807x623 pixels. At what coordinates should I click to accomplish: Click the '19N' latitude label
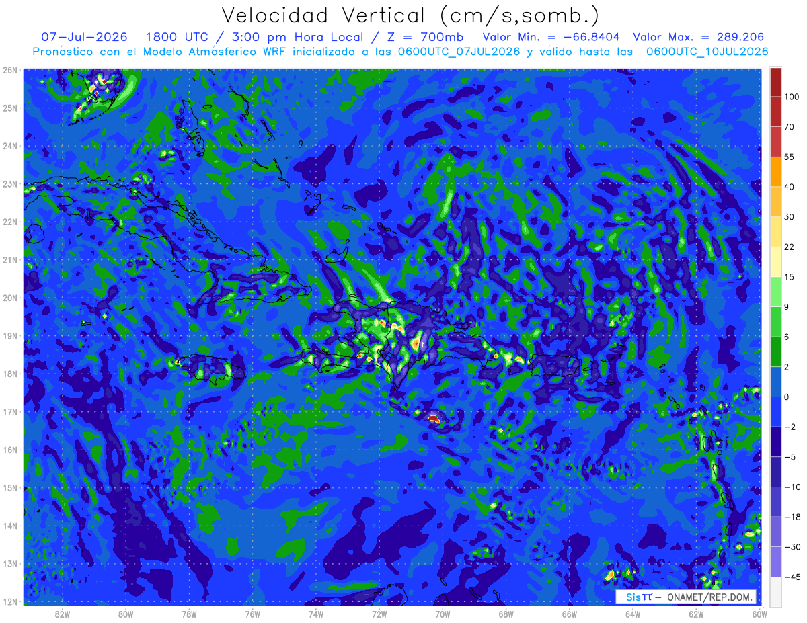10,336
